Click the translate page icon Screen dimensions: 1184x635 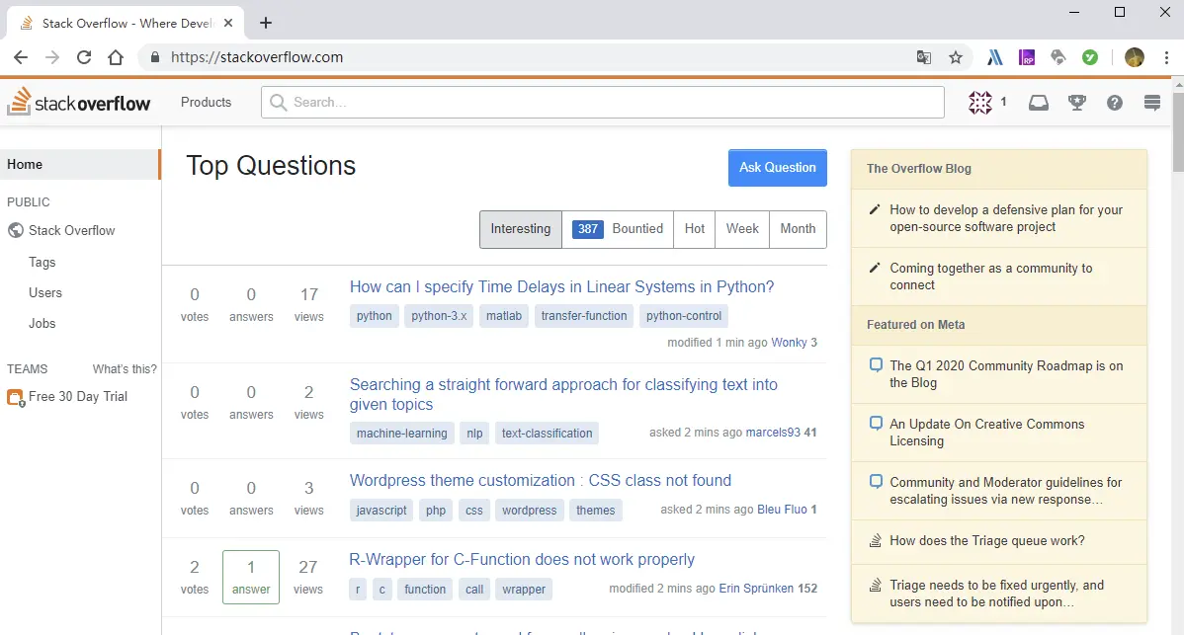point(923,57)
